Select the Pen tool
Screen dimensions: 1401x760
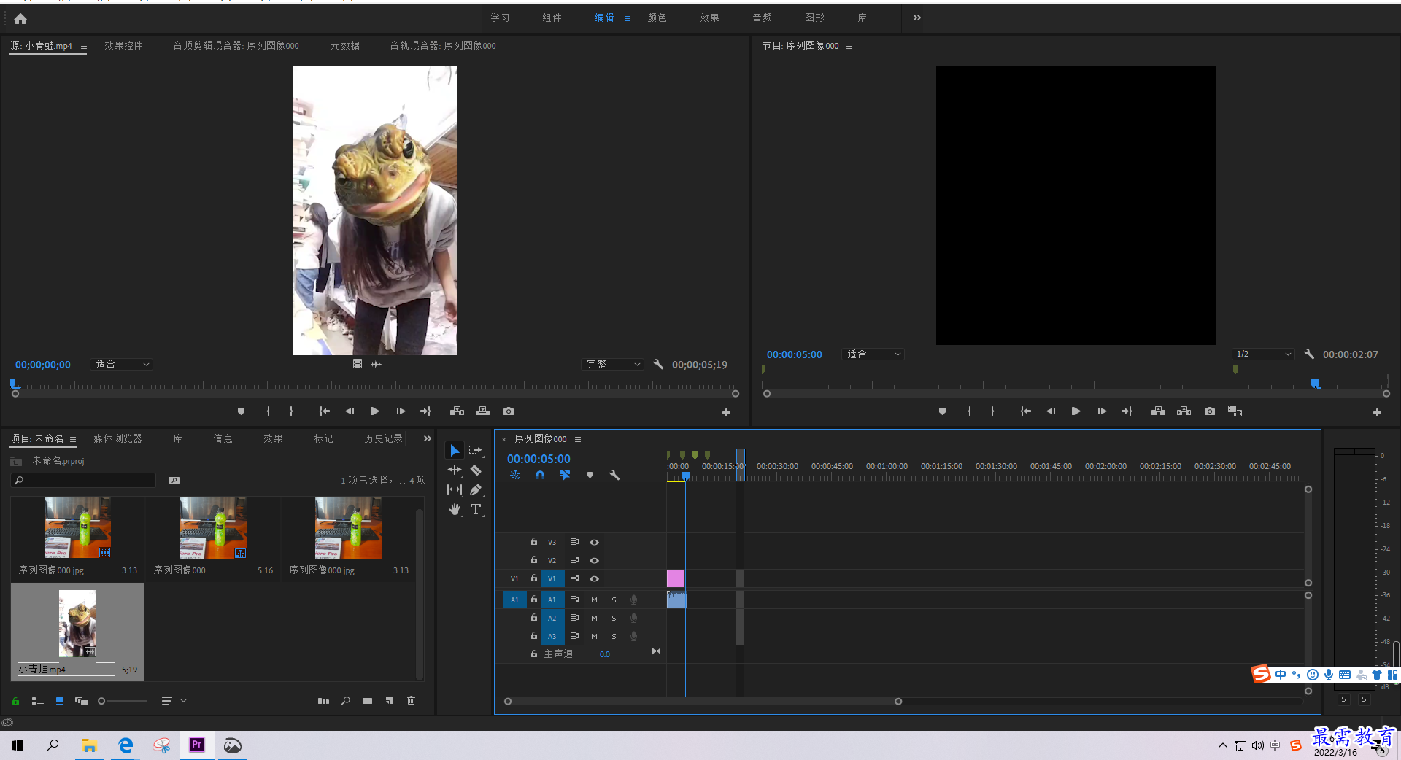[x=476, y=490]
